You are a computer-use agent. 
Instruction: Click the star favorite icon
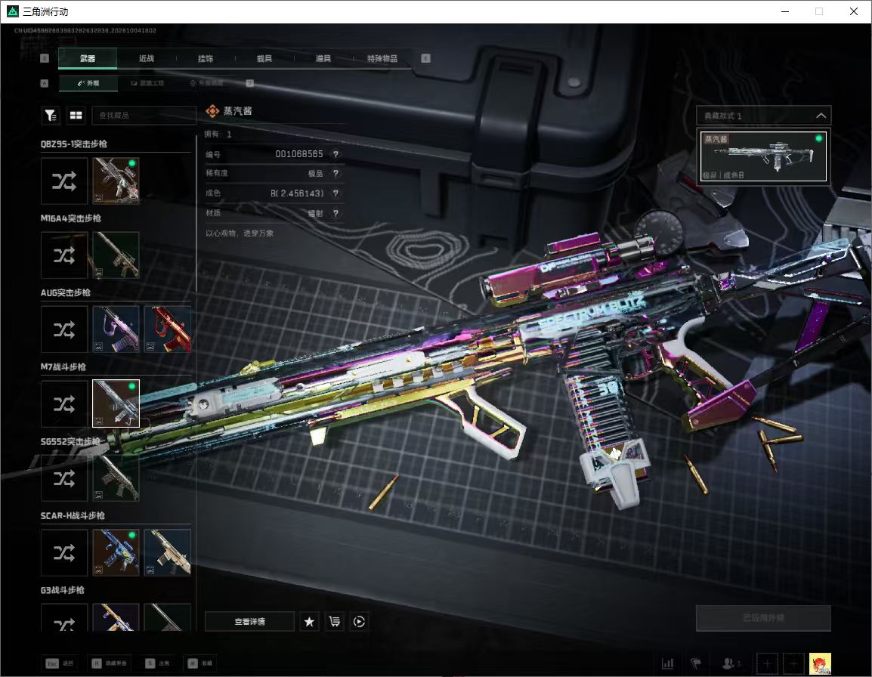point(309,621)
